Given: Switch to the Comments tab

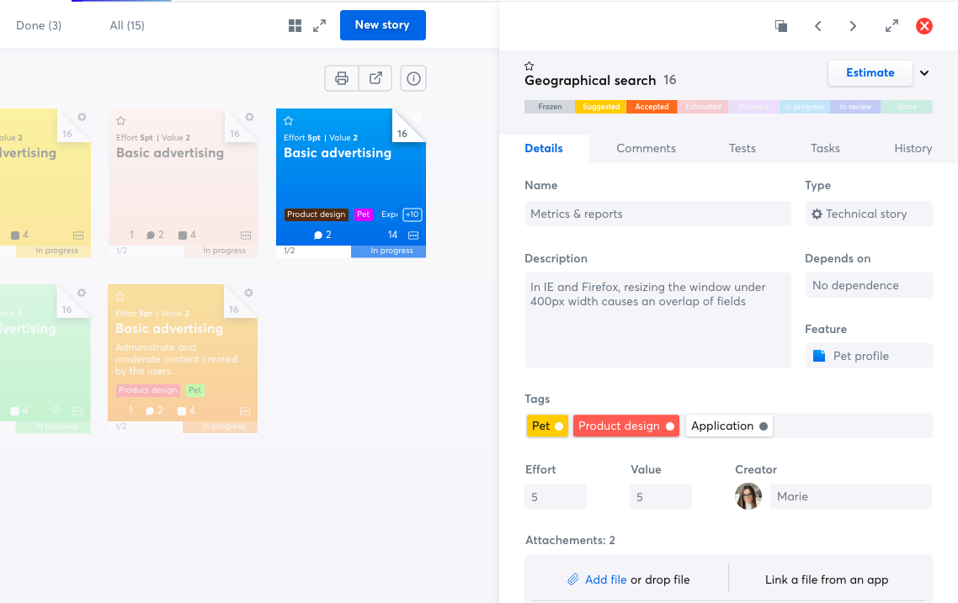Looking at the screenshot, I should (x=646, y=148).
